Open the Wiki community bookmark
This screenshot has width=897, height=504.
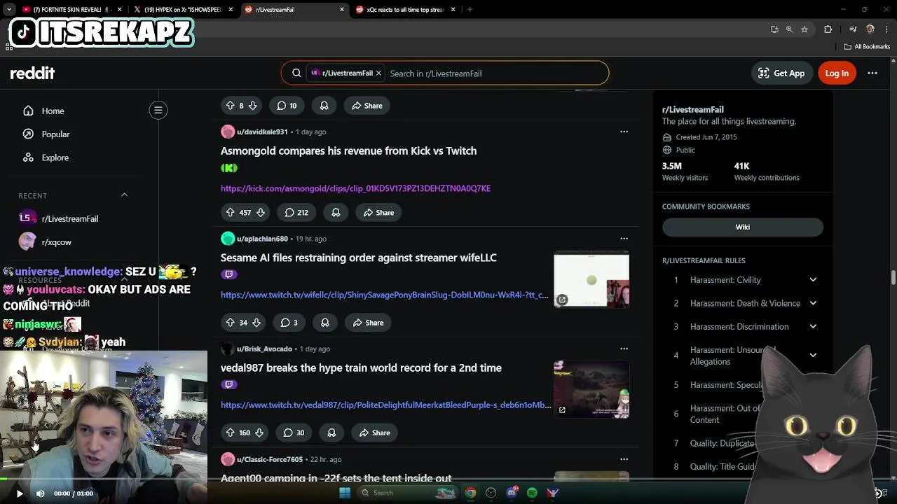coord(743,227)
